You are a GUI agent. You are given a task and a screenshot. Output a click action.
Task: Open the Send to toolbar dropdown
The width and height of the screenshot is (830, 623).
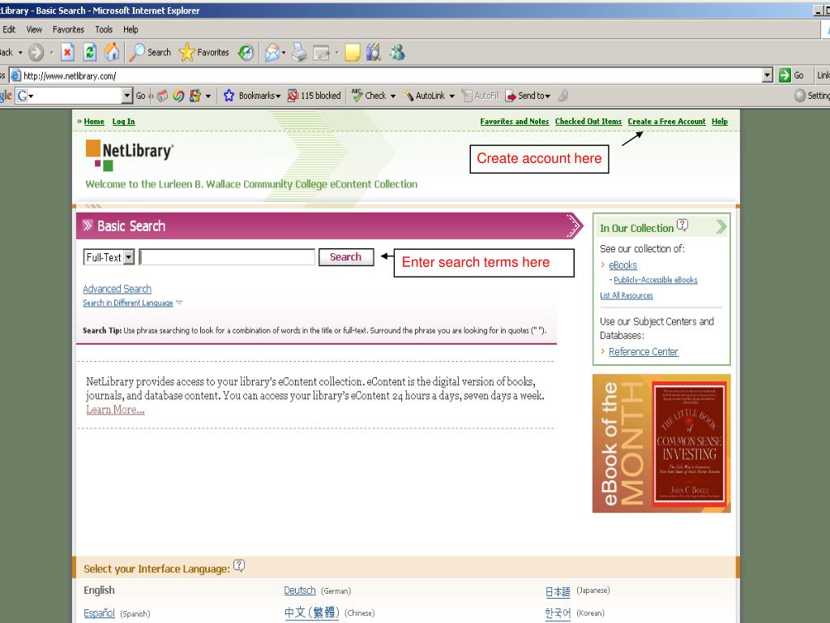click(528, 96)
